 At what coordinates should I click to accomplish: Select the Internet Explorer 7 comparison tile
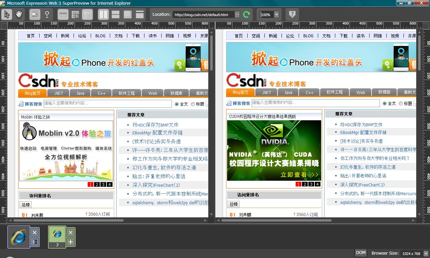57,237
